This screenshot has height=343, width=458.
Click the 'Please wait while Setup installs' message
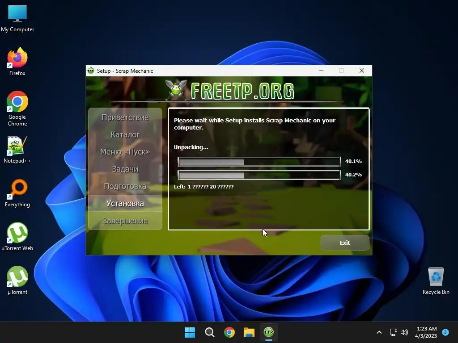coord(254,124)
